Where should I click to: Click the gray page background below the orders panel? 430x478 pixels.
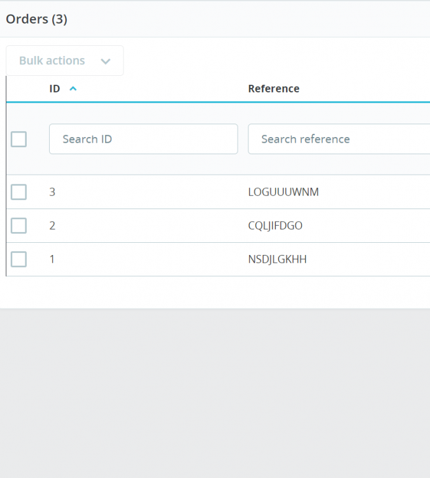point(215,395)
